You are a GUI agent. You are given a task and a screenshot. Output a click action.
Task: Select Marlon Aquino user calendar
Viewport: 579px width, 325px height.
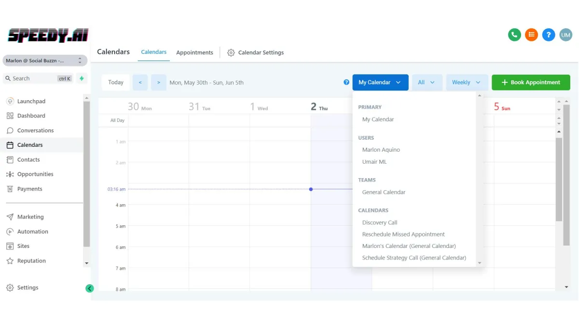(x=381, y=150)
